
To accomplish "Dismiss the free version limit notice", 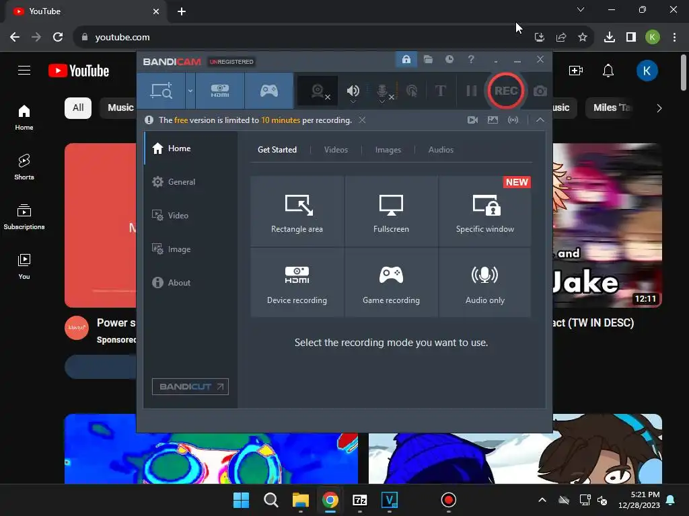I will (362, 120).
